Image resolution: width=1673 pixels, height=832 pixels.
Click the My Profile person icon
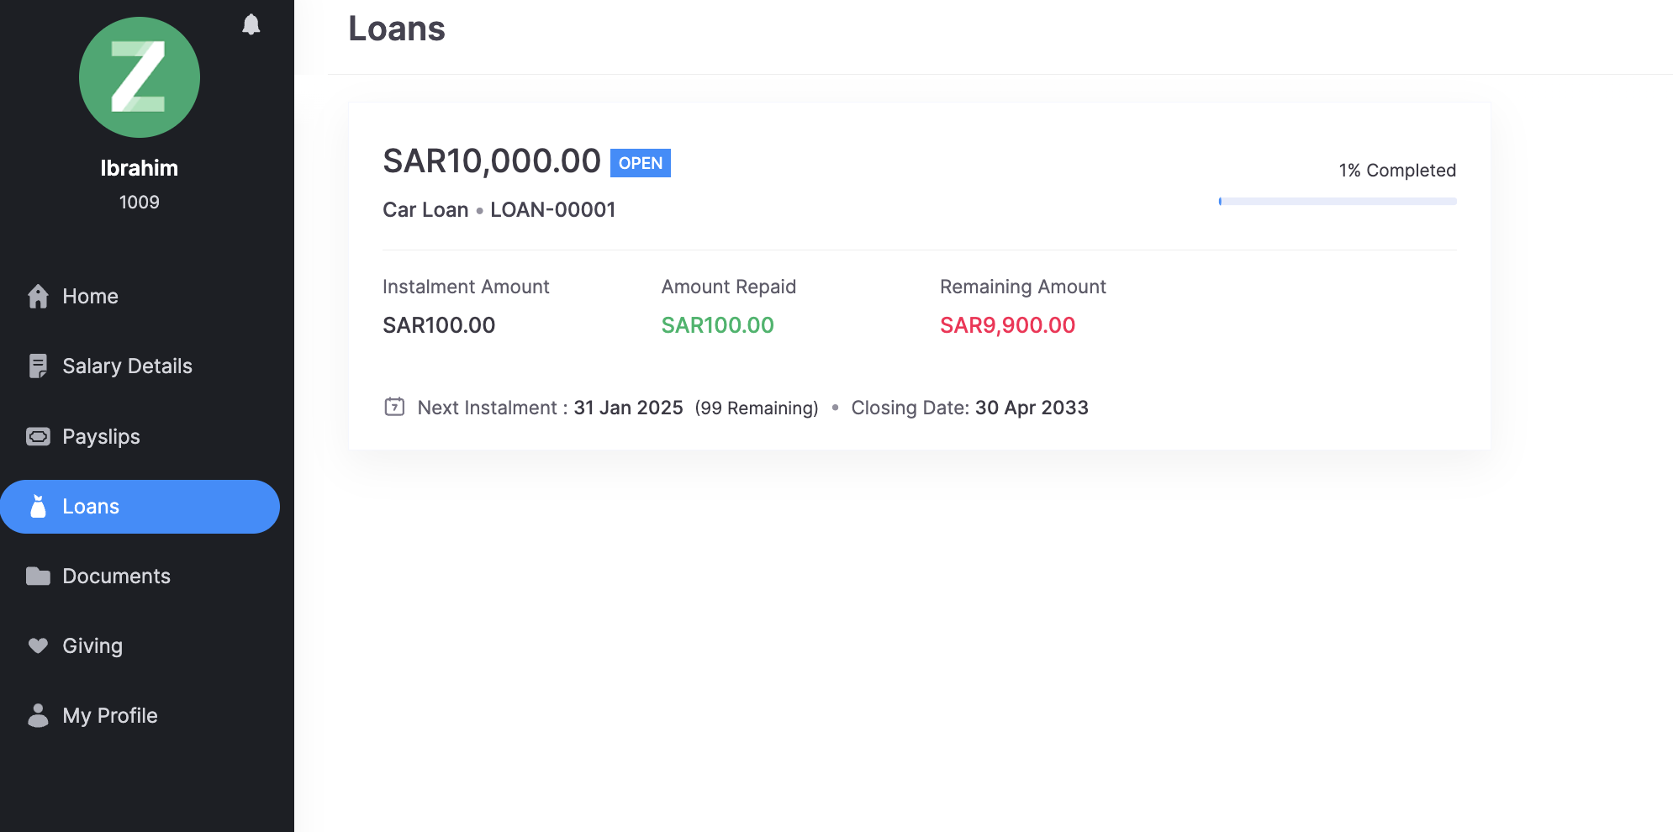[38, 715]
